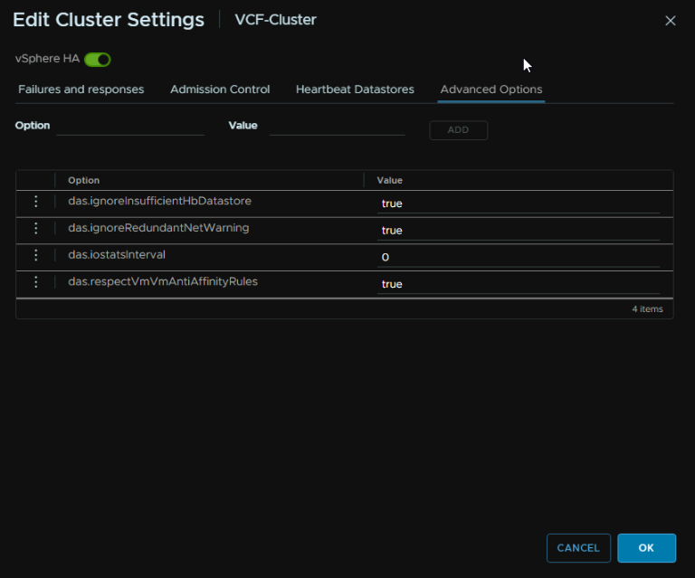Click the ADD button
The width and height of the screenshot is (695, 578).
(458, 130)
